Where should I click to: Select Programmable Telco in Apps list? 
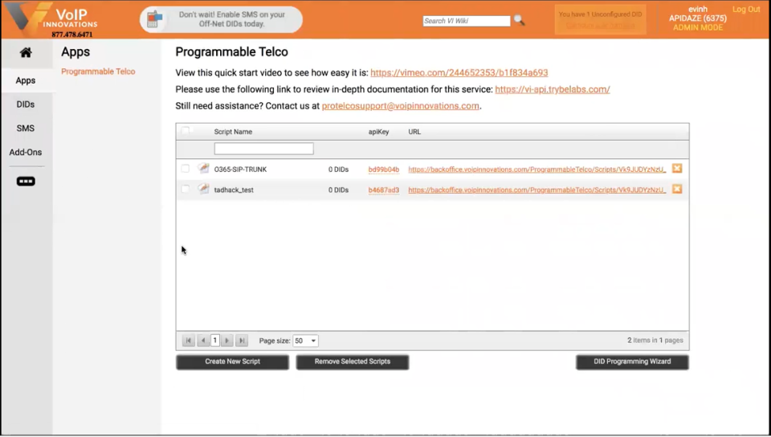pyautogui.click(x=98, y=71)
